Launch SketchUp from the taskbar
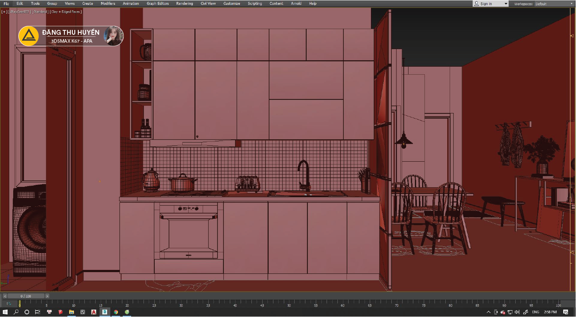 tap(60, 312)
